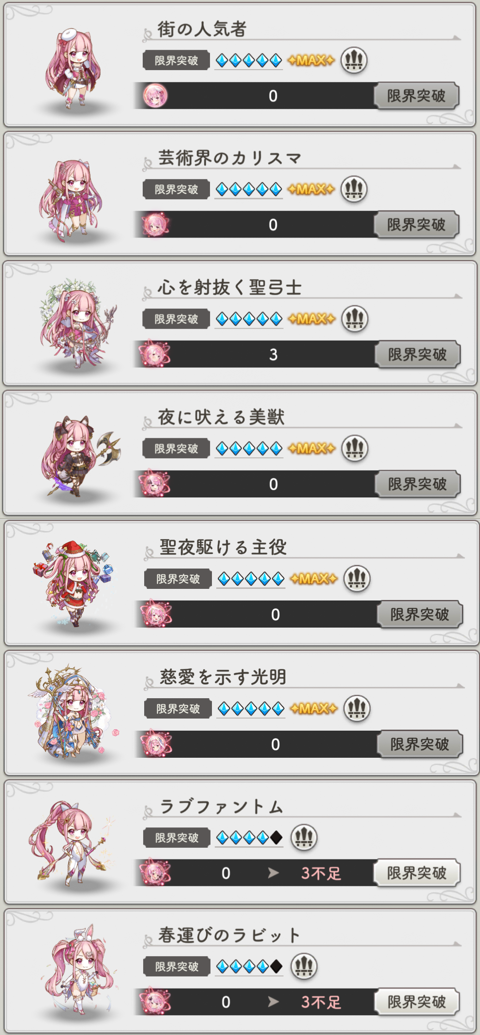Click the MAX indicator for 聖夜駆ける主役

click(x=314, y=579)
